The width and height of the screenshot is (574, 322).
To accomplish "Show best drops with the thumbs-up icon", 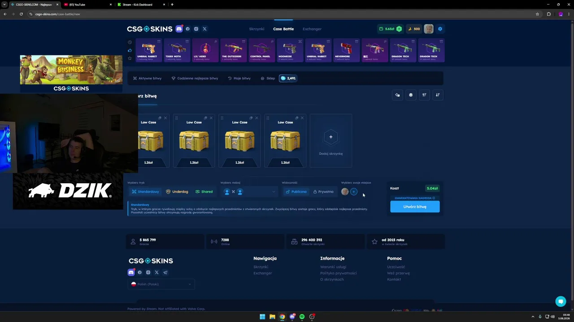I will click(x=130, y=50).
